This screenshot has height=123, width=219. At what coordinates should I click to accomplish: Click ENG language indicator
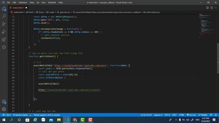coord(197,120)
